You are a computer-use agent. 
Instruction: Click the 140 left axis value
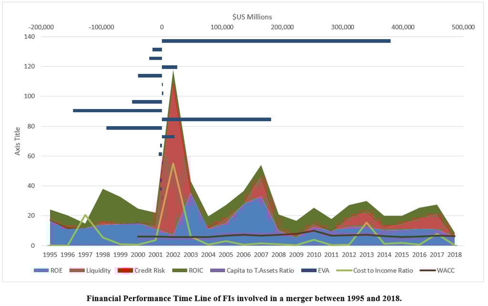[x=29, y=36]
